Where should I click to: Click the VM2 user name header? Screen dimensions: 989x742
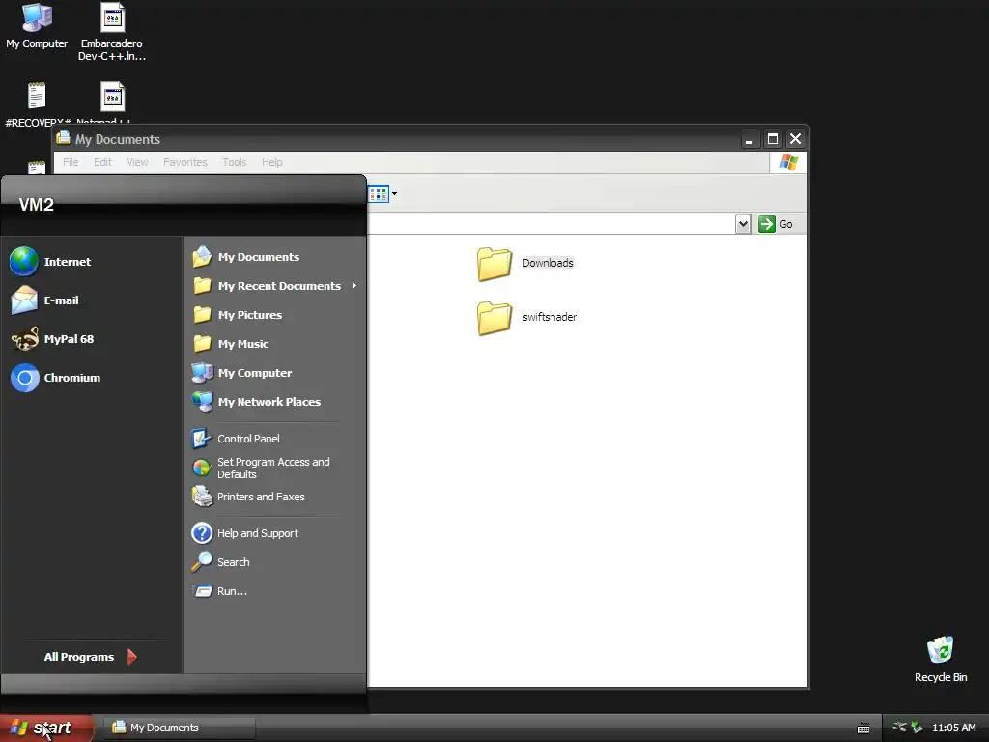[x=37, y=205]
